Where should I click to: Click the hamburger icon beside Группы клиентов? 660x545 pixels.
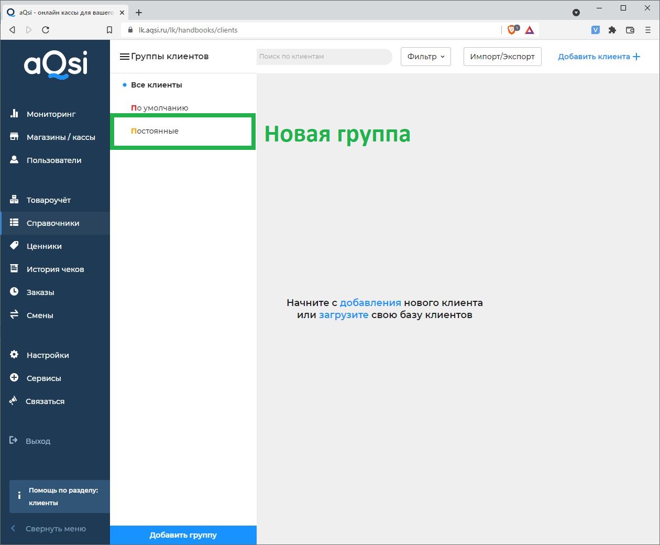pos(124,56)
